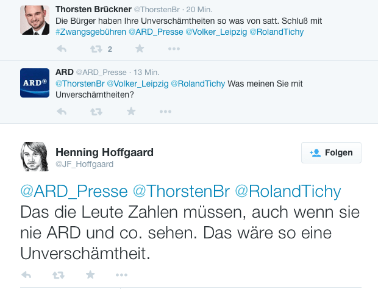Follow Henning Hoffgaard with Folgen button

331,152
